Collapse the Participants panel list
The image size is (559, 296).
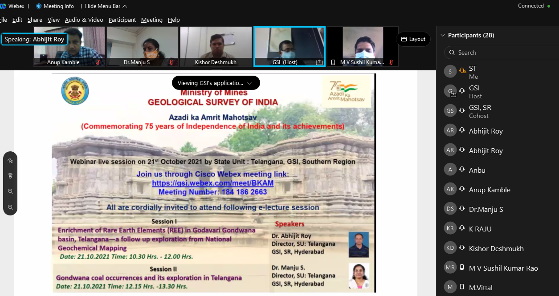pos(443,35)
